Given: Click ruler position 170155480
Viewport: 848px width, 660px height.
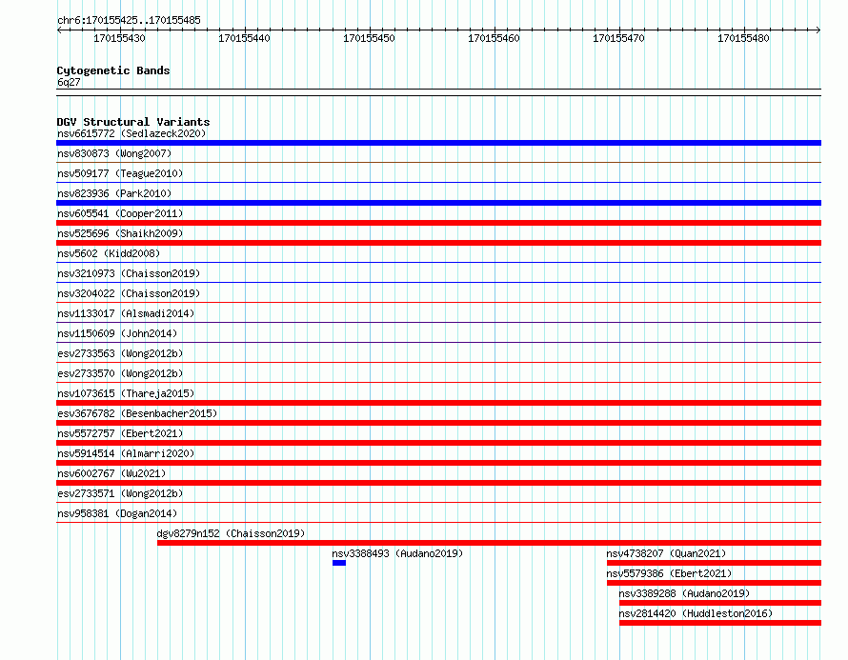Looking at the screenshot, I should tap(743, 38).
